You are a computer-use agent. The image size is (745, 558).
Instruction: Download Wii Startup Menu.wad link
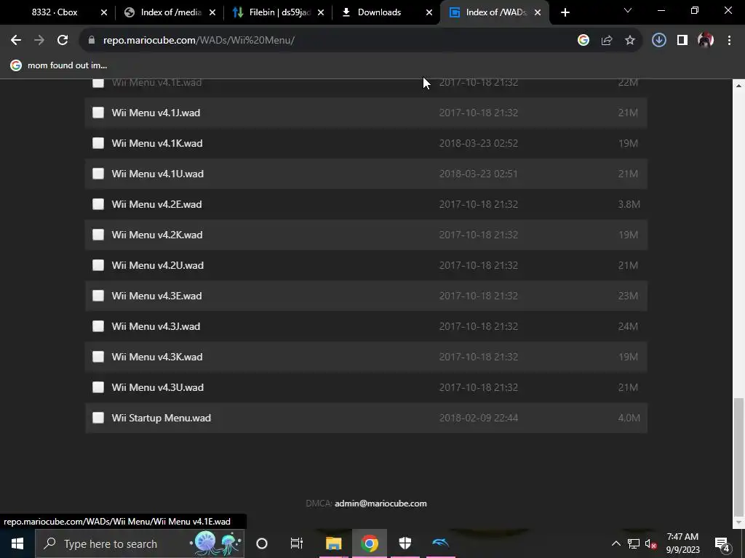(161, 418)
